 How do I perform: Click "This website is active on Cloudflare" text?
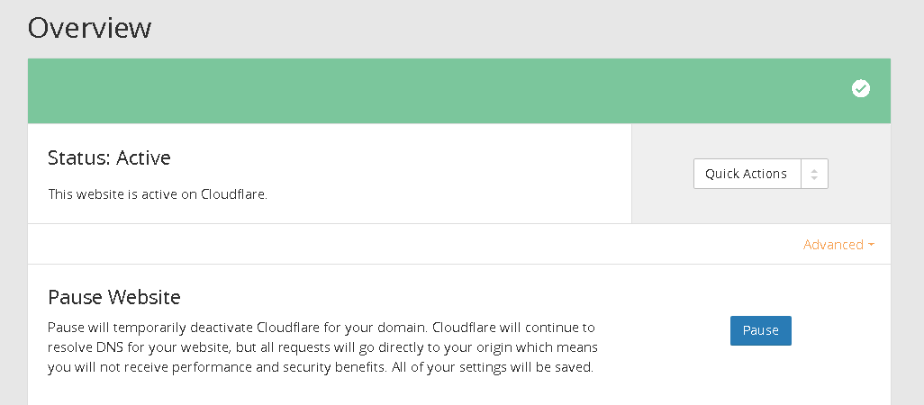click(x=158, y=193)
